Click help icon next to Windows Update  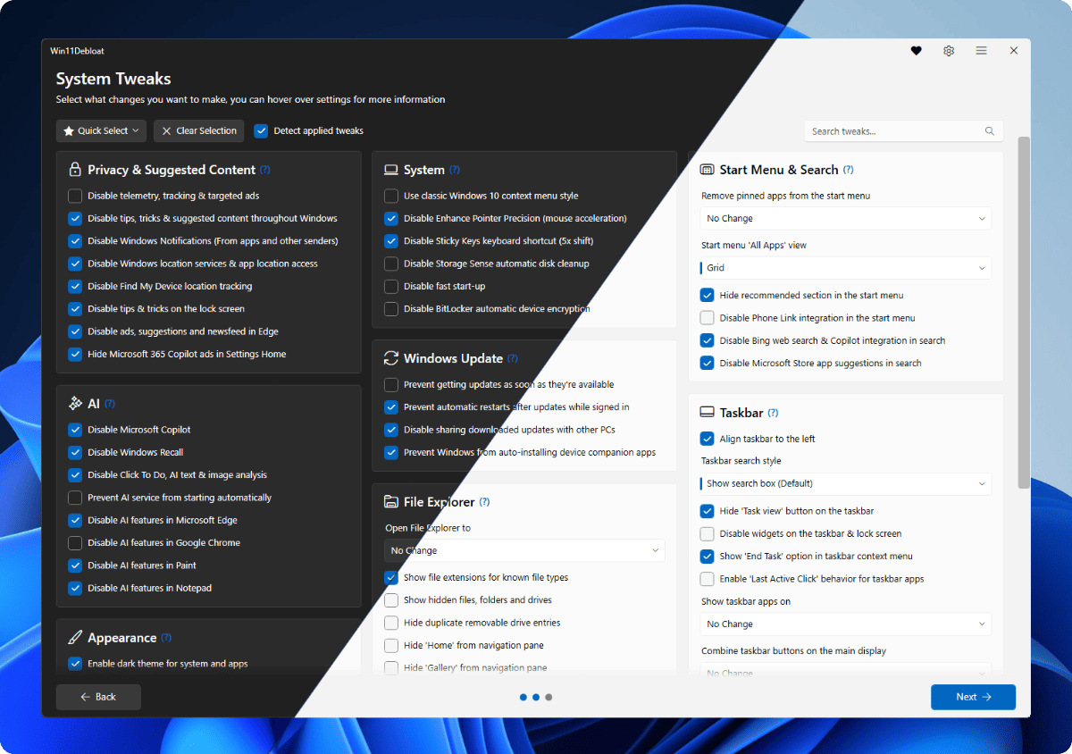coord(513,358)
